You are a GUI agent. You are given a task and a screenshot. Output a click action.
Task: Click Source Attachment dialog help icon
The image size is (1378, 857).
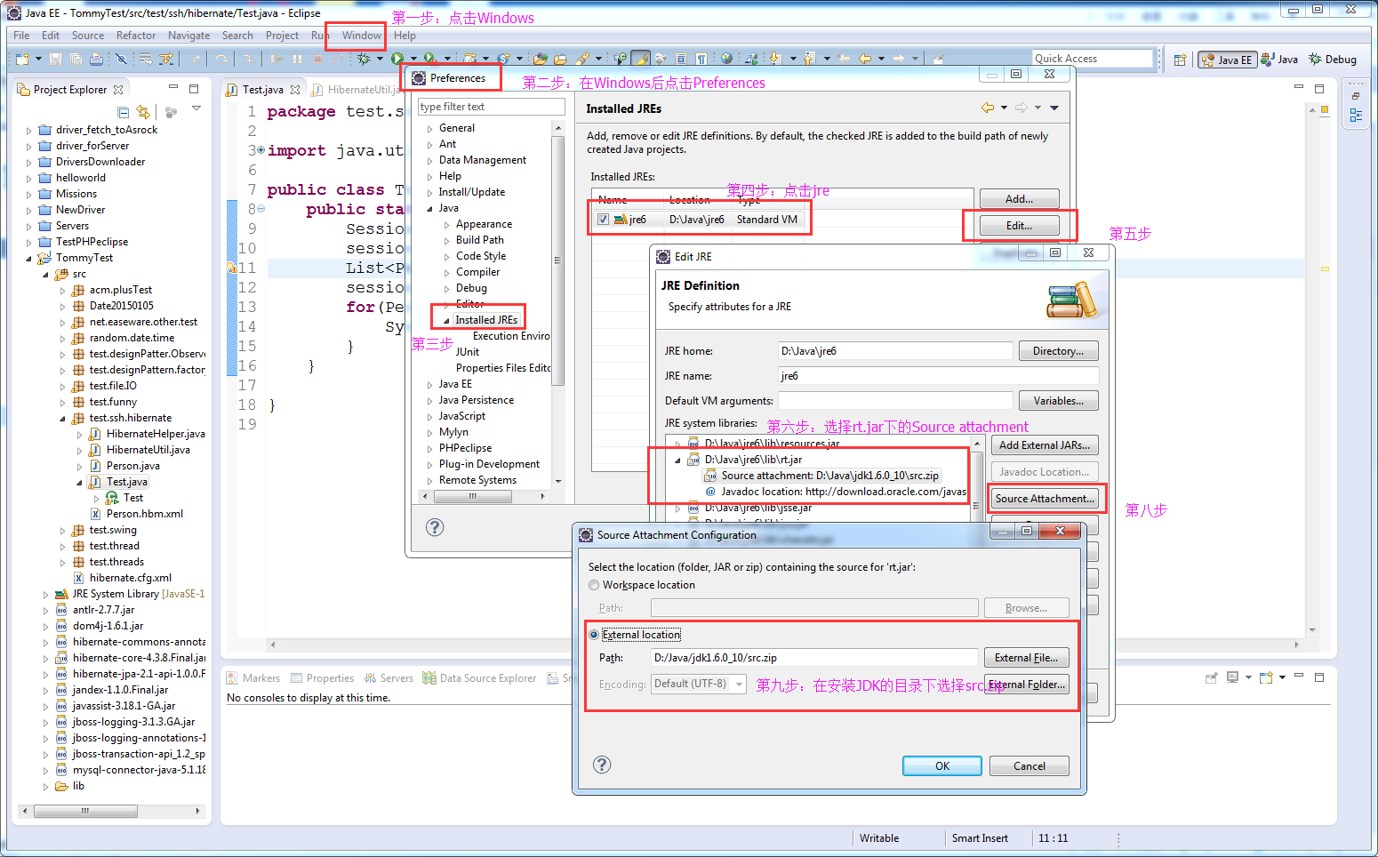(x=602, y=765)
